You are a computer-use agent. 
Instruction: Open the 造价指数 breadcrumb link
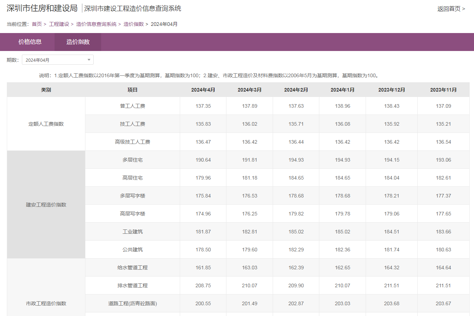point(133,24)
